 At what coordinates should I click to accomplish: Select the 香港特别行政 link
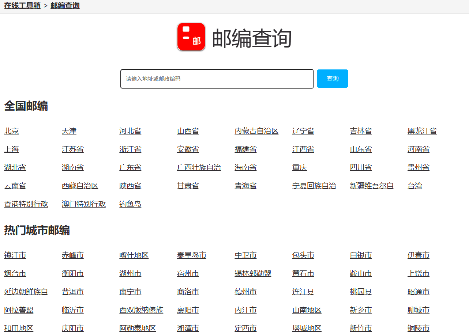click(26, 204)
